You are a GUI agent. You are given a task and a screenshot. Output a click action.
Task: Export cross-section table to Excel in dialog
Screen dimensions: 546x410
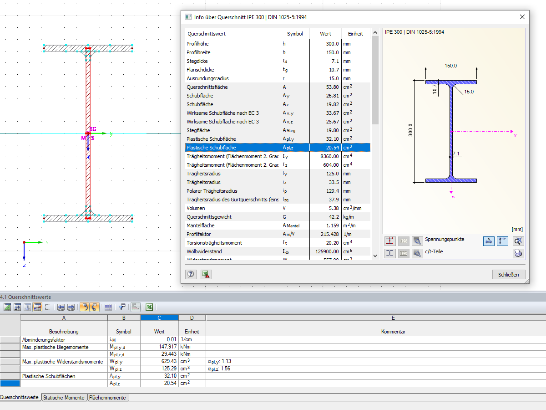pyautogui.click(x=206, y=274)
